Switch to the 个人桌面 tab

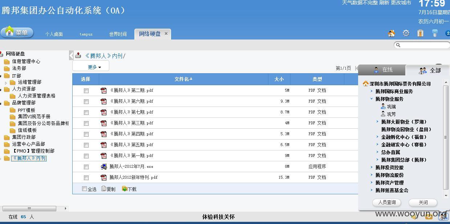coord(54,34)
